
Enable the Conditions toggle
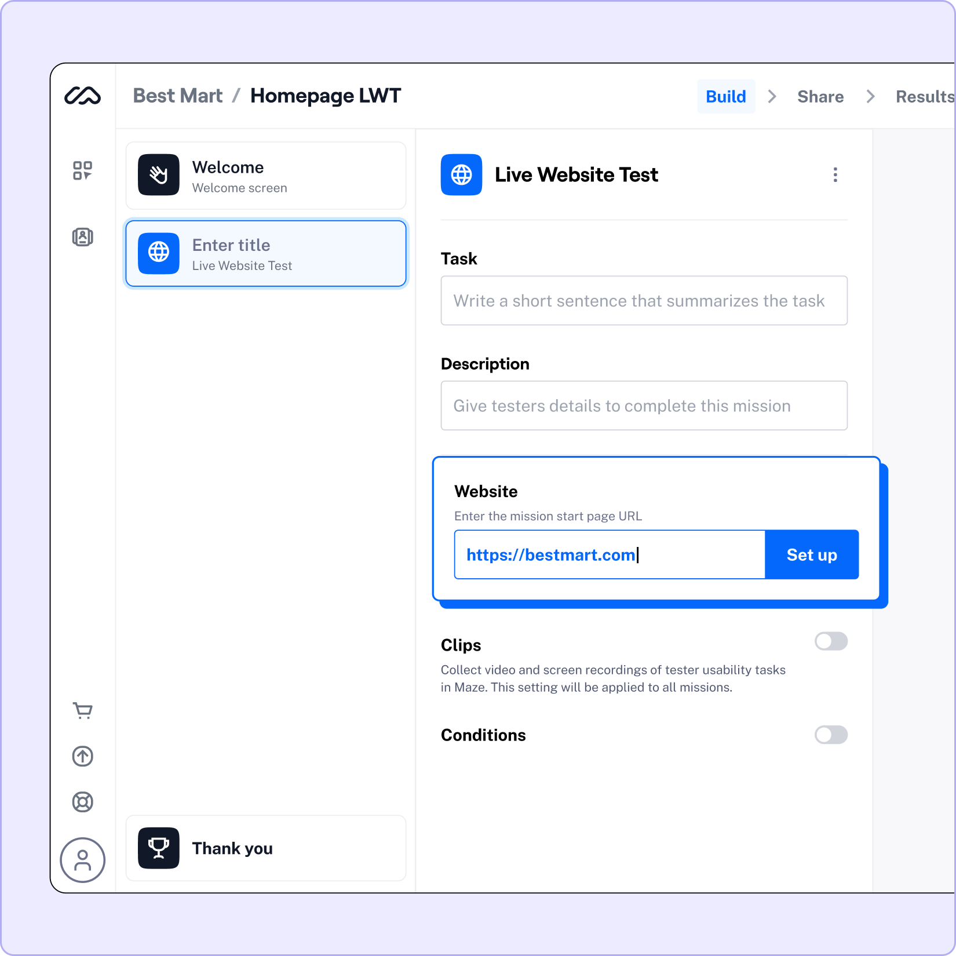click(831, 735)
